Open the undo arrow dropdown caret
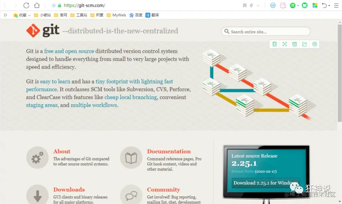342x204 pixels. (x=329, y=6)
